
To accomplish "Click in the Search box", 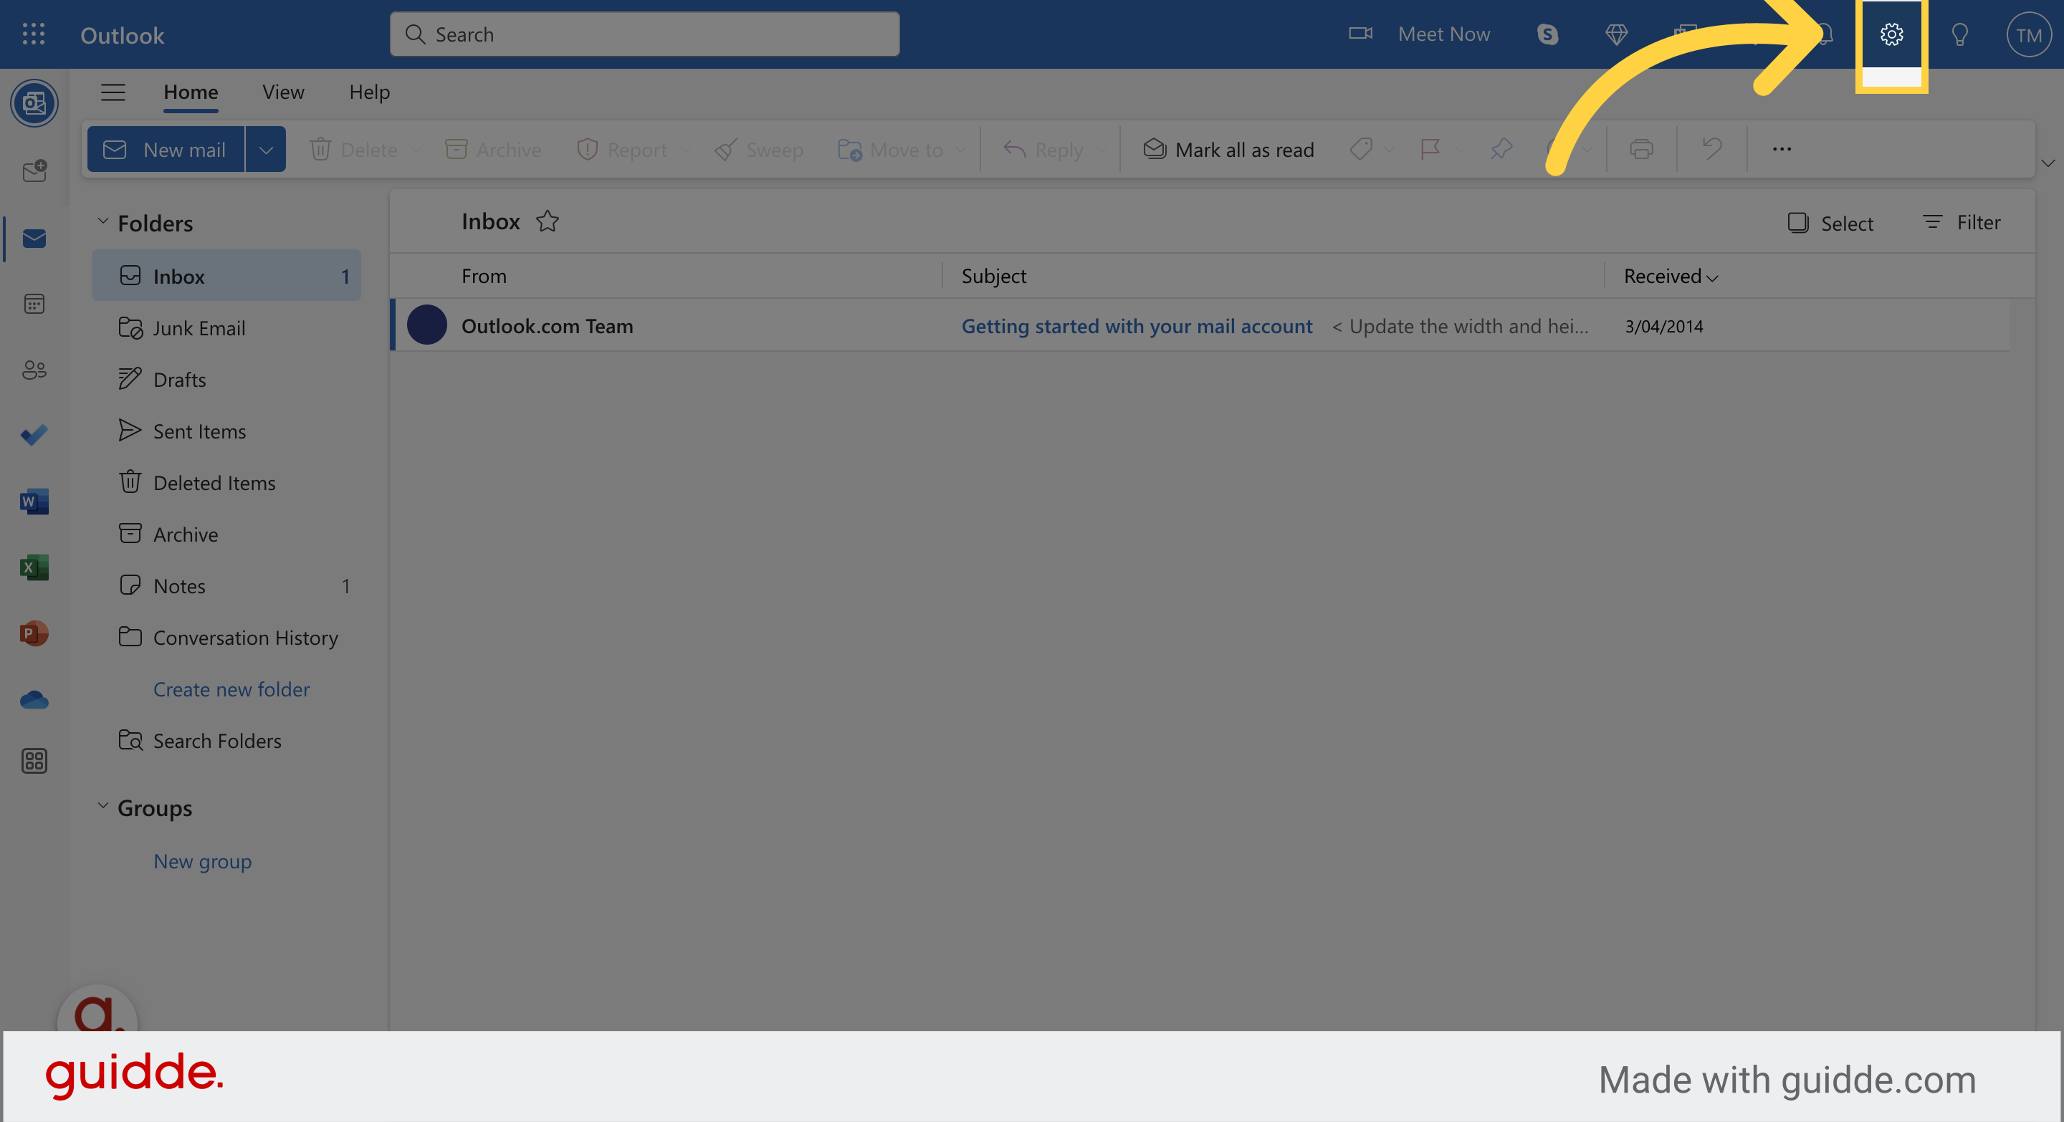I will [644, 34].
